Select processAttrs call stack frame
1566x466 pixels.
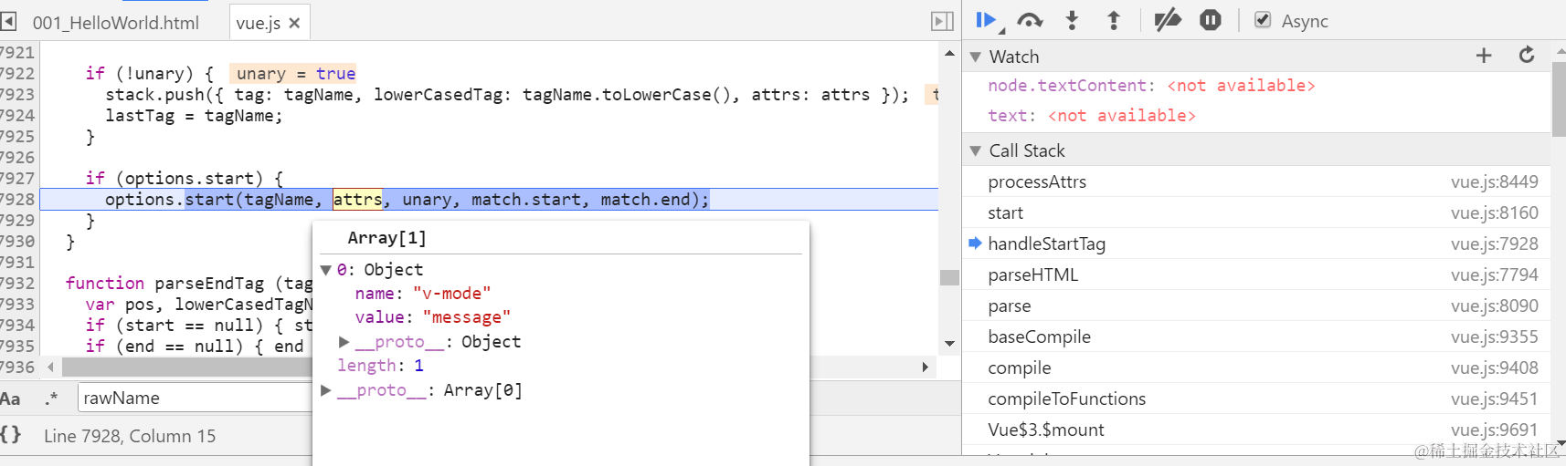pyautogui.click(x=1257, y=181)
